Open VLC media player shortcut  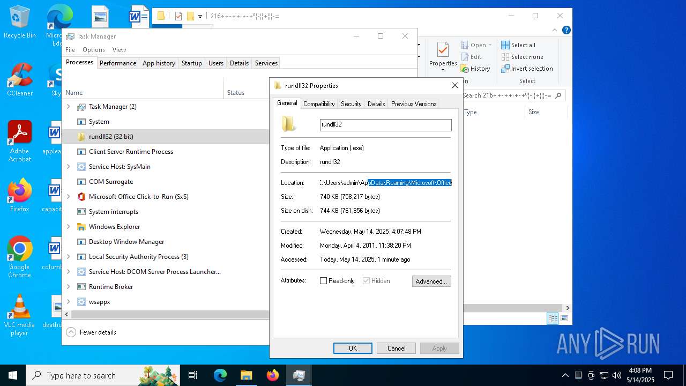click(x=19, y=315)
